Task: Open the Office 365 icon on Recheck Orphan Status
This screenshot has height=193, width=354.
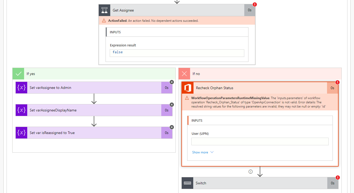Action: [187, 88]
